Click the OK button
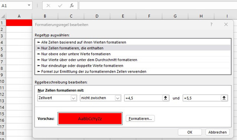This screenshot has width=237, height=140. pyautogui.click(x=190, y=132)
